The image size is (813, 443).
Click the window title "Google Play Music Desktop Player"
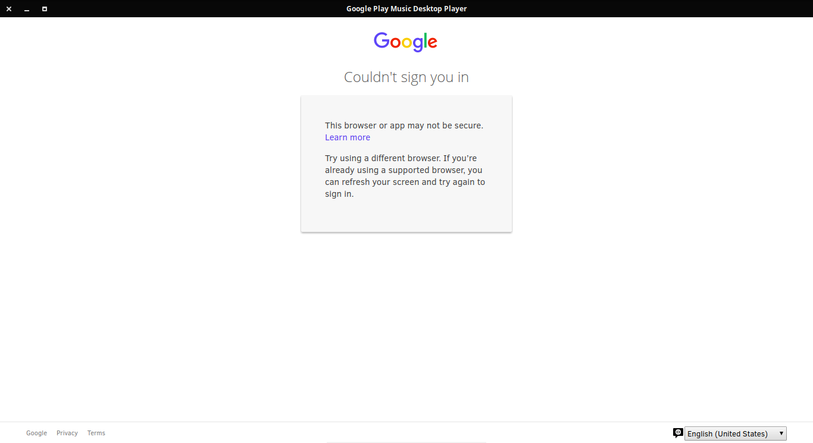click(x=406, y=8)
